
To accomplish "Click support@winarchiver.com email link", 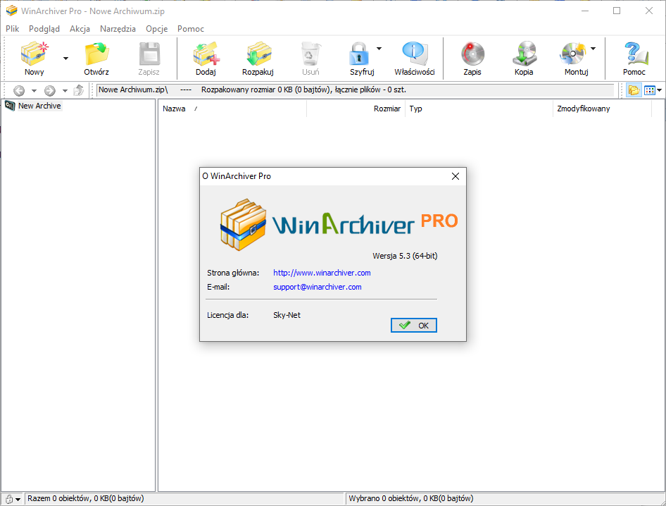I will point(318,287).
